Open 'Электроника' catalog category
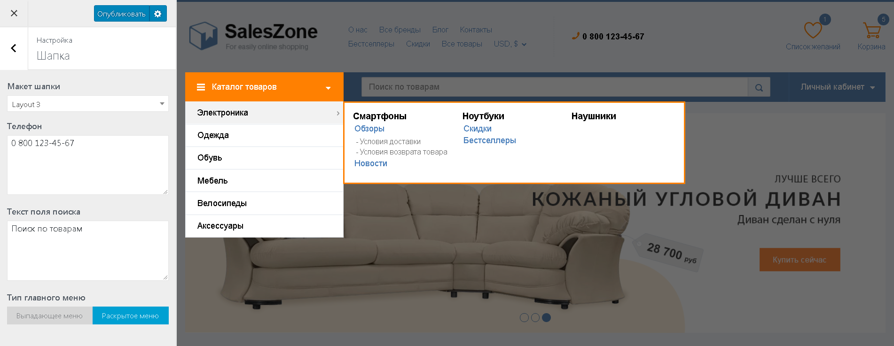This screenshot has width=894, height=346. pyautogui.click(x=264, y=113)
